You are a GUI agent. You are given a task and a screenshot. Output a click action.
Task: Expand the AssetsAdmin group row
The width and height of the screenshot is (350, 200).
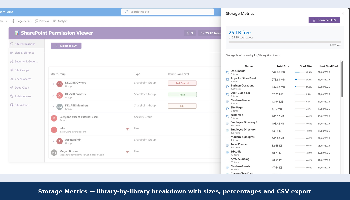click(53, 141)
